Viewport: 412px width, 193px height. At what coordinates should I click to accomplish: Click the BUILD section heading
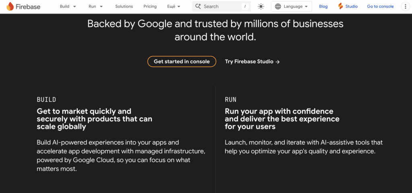click(46, 100)
